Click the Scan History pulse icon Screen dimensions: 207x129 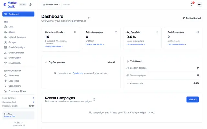[x=5, y=86]
